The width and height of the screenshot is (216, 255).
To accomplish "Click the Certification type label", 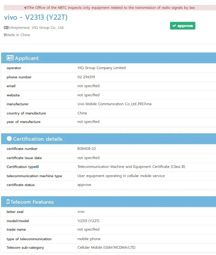I will click(x=21, y=167).
